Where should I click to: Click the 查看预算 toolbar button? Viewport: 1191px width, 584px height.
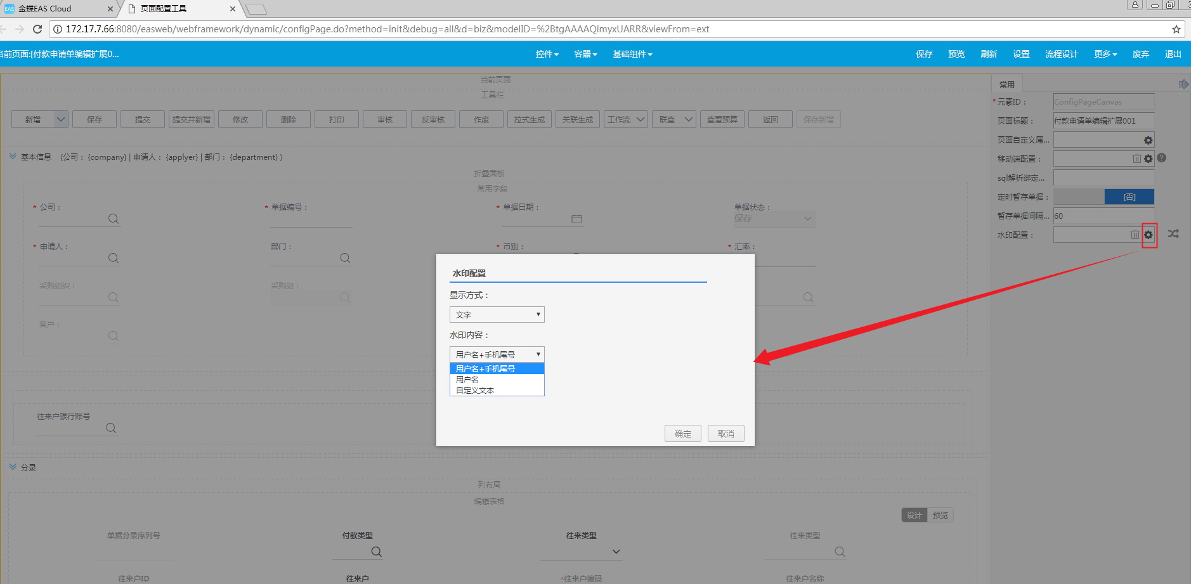722,119
